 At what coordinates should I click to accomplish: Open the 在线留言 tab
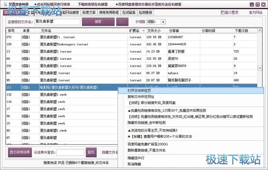129,12
